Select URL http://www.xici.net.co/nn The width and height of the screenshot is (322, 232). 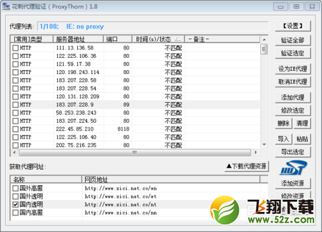[x=120, y=213]
